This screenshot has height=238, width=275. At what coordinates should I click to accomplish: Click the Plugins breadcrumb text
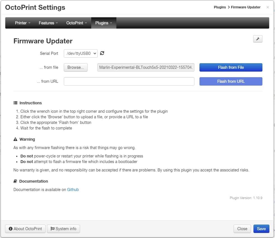(x=220, y=7)
